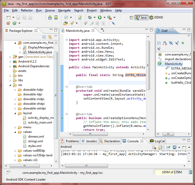Select the Java perspective button
This screenshot has height=185, width=195.
coord(141,17)
